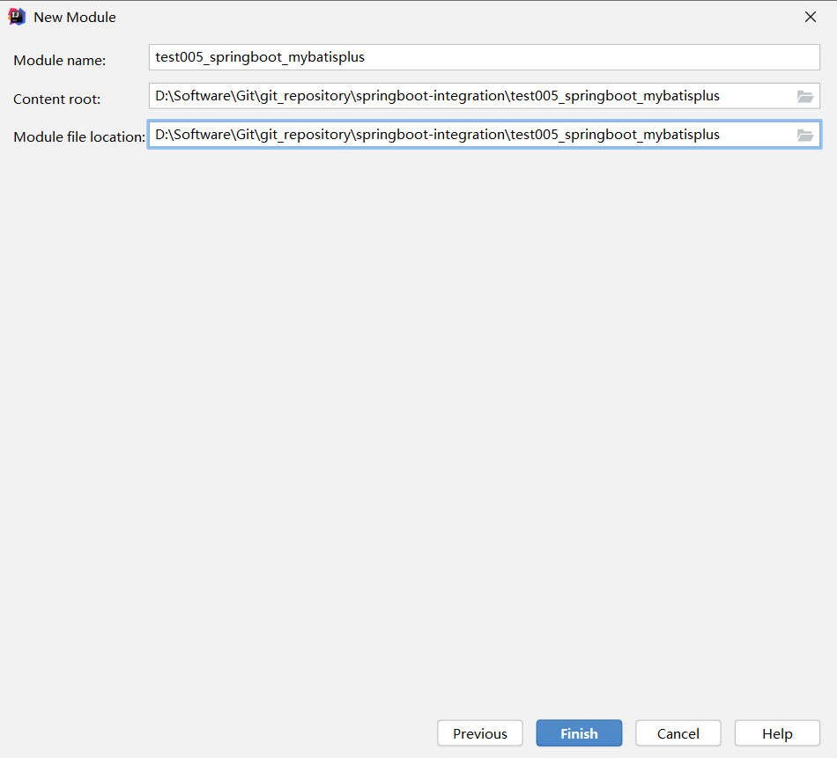Click the Module name input field
The image size is (837, 758).
(485, 57)
